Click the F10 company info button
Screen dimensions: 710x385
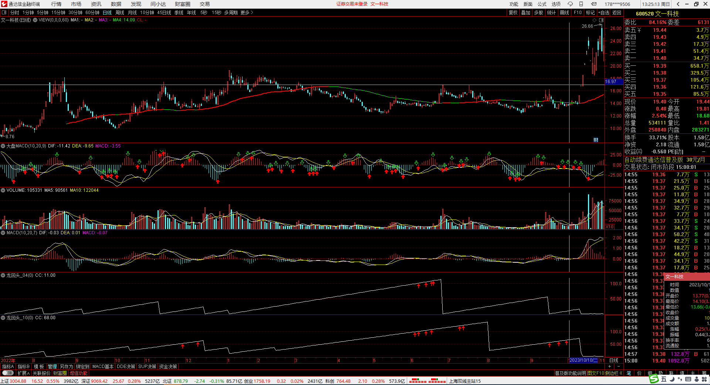tap(578, 13)
